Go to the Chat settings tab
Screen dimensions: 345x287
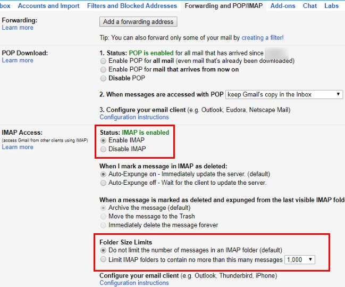(310, 6)
